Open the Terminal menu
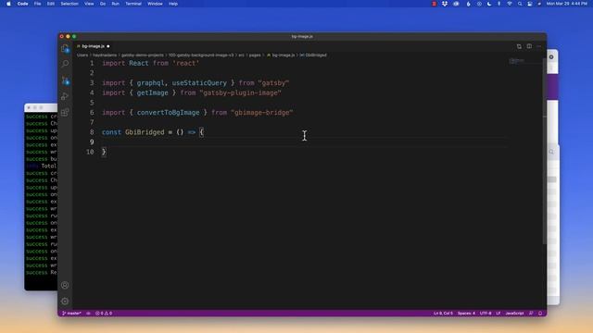Viewport: 593px width, 333px height. (133, 4)
